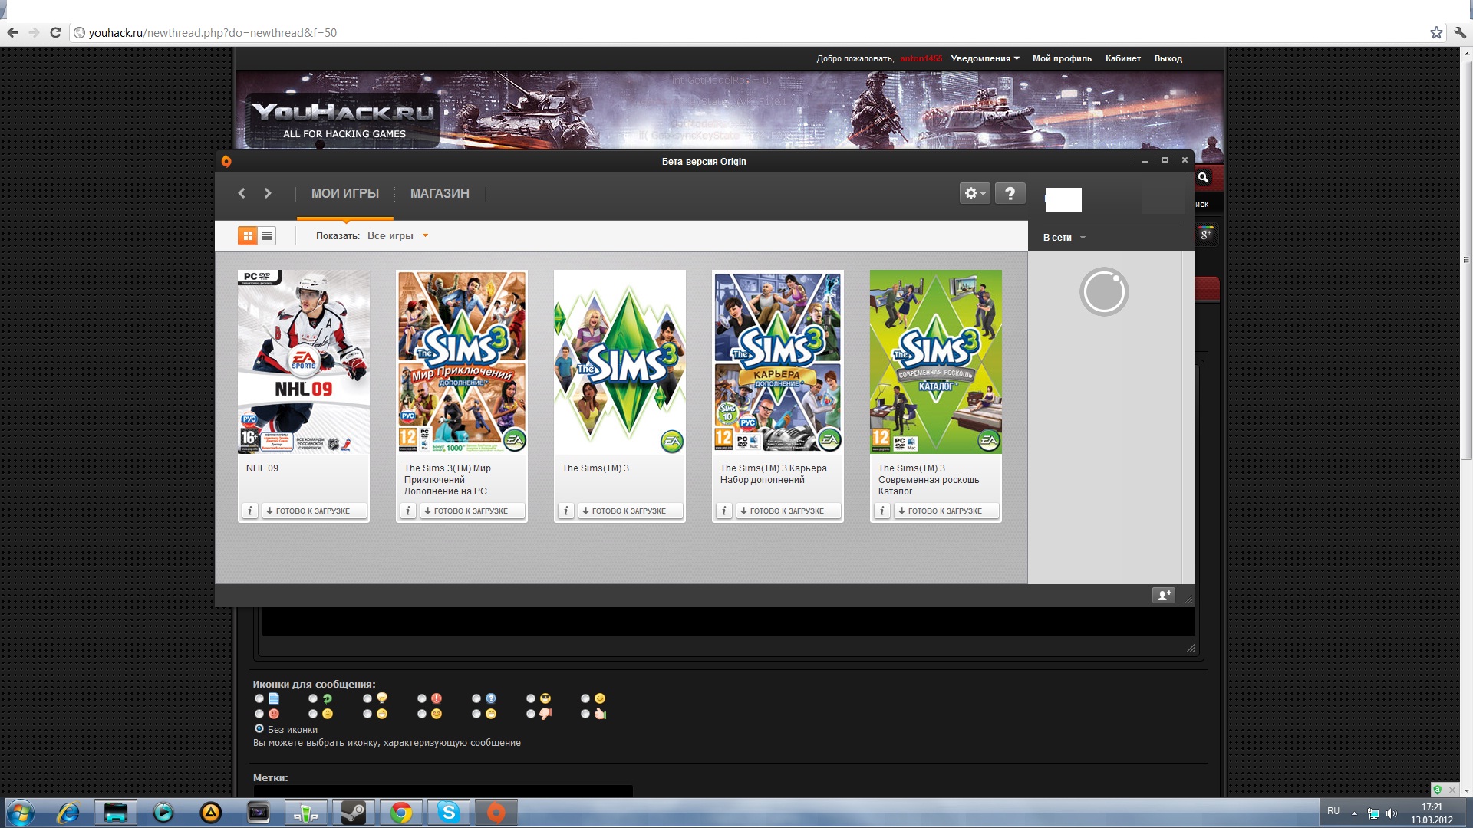Click 'Готово к загрузке' for The Sims(TM) 3
The image size is (1473, 828).
[x=630, y=511]
